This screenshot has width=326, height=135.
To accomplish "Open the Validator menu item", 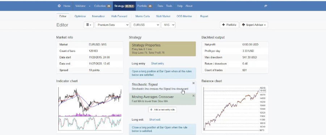I will (x=80, y=6).
